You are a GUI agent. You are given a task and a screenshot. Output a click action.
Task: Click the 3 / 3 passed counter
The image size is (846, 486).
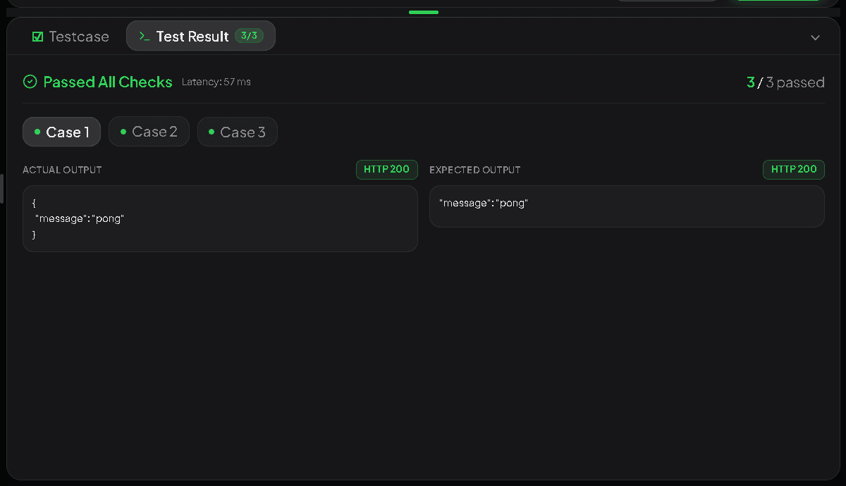pyautogui.click(x=785, y=82)
